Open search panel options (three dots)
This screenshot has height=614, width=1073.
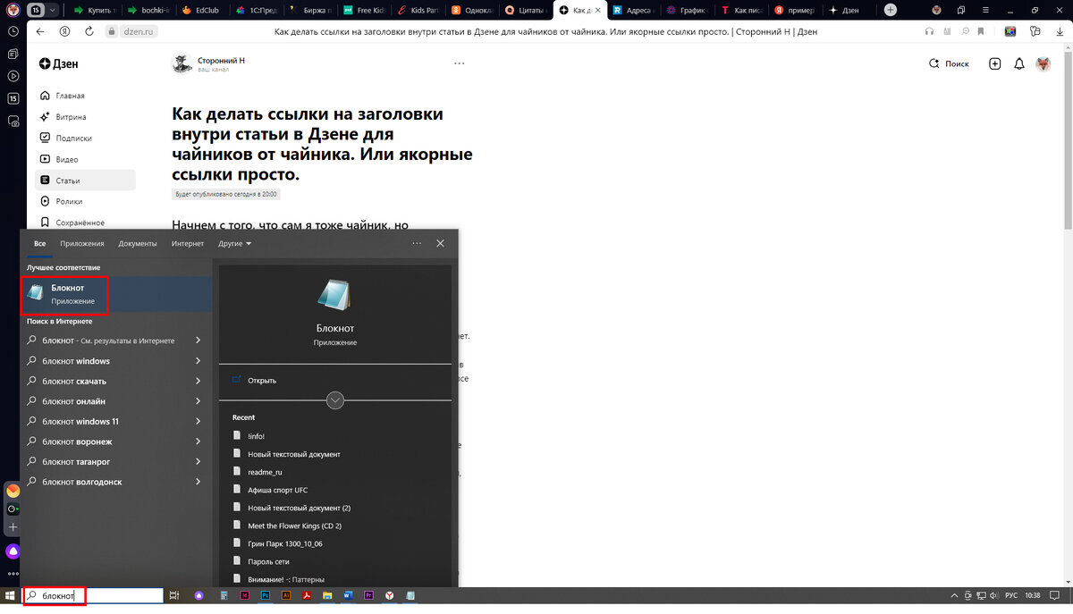pos(417,243)
